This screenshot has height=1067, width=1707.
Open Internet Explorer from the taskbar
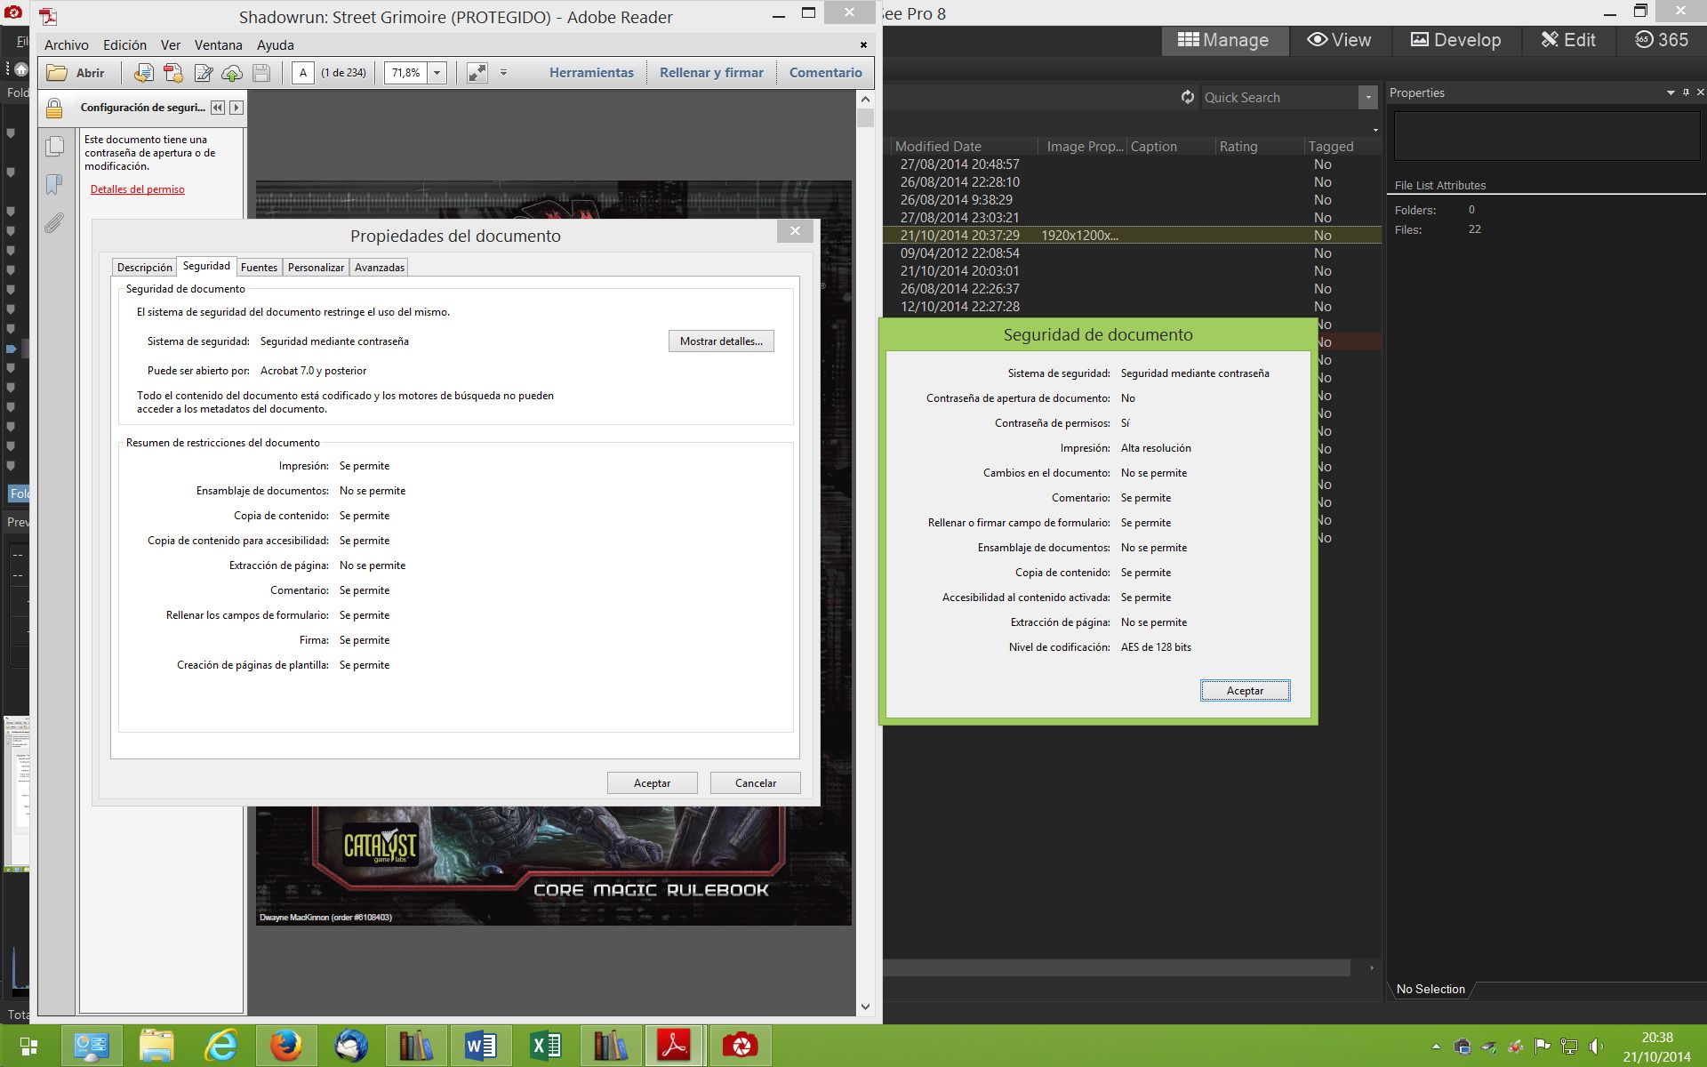[x=221, y=1046]
